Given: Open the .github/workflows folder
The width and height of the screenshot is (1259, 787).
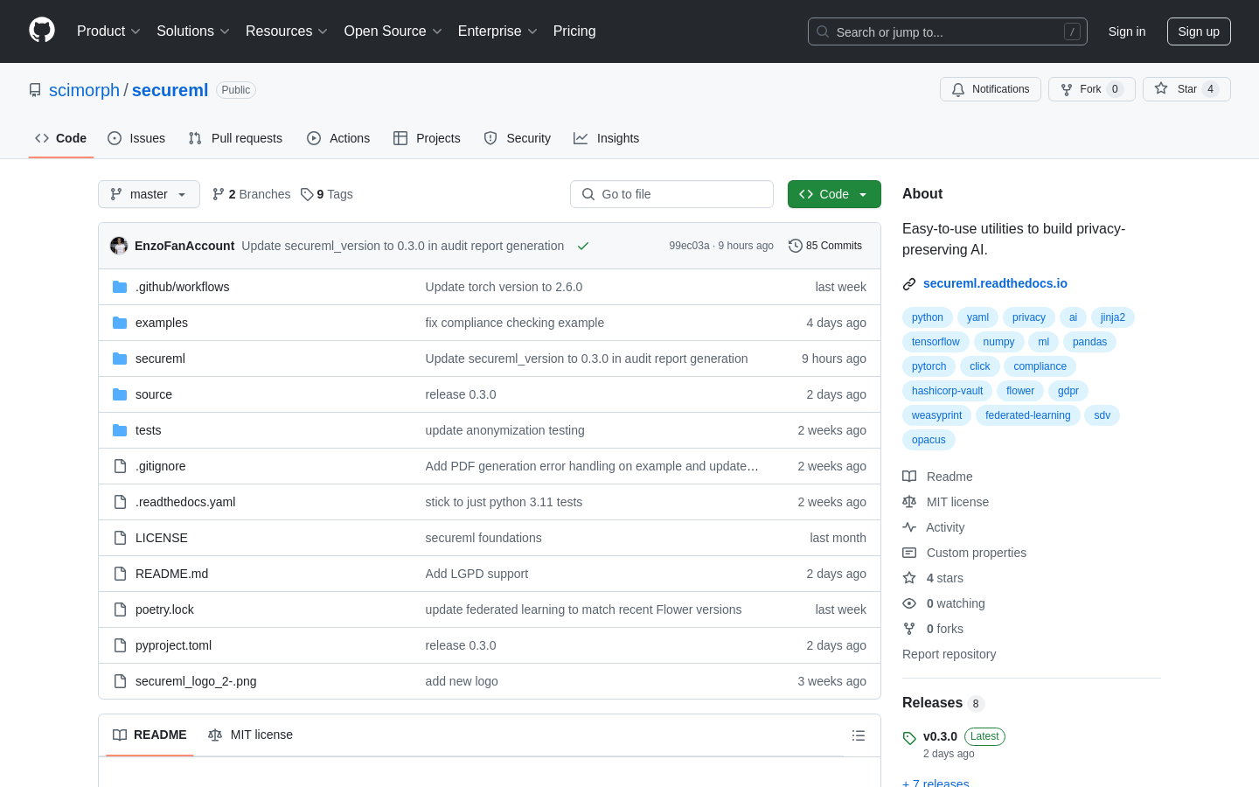Looking at the screenshot, I should 182,287.
